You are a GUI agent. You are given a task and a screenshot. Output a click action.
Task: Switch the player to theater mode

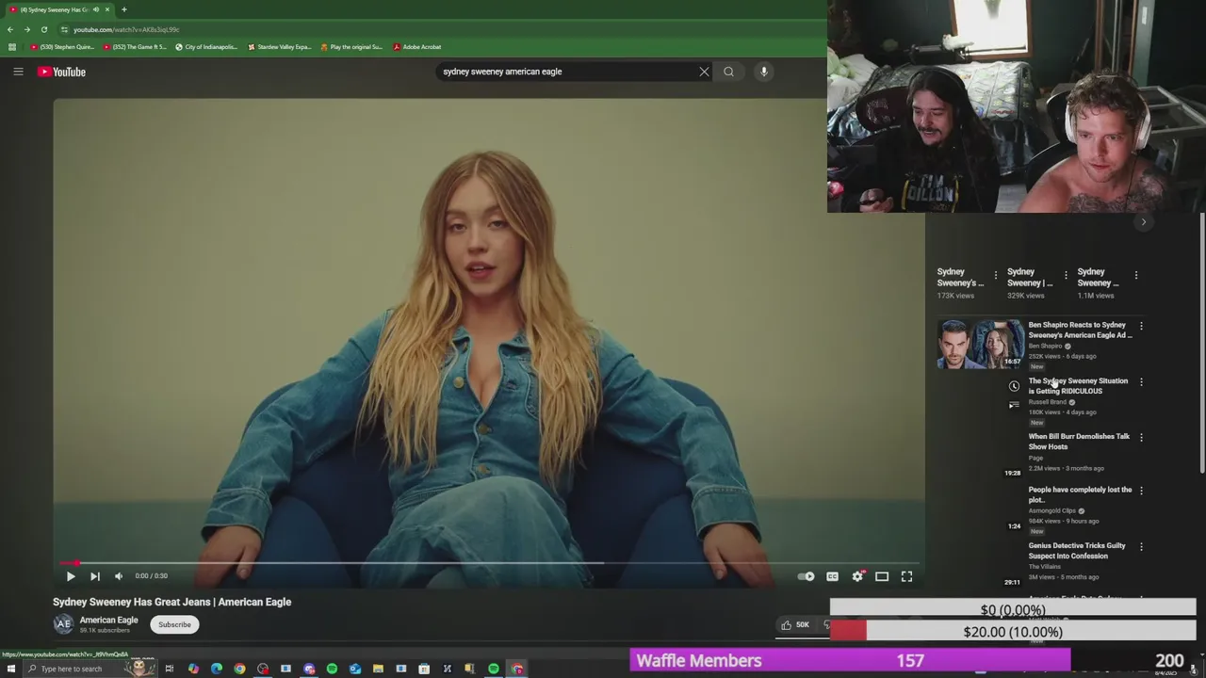pos(882,576)
